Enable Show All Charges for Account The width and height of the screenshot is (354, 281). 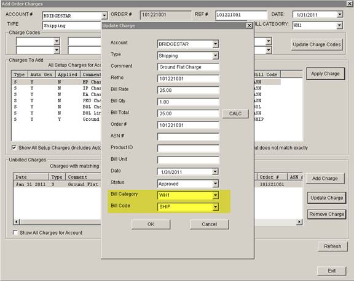coord(15,232)
